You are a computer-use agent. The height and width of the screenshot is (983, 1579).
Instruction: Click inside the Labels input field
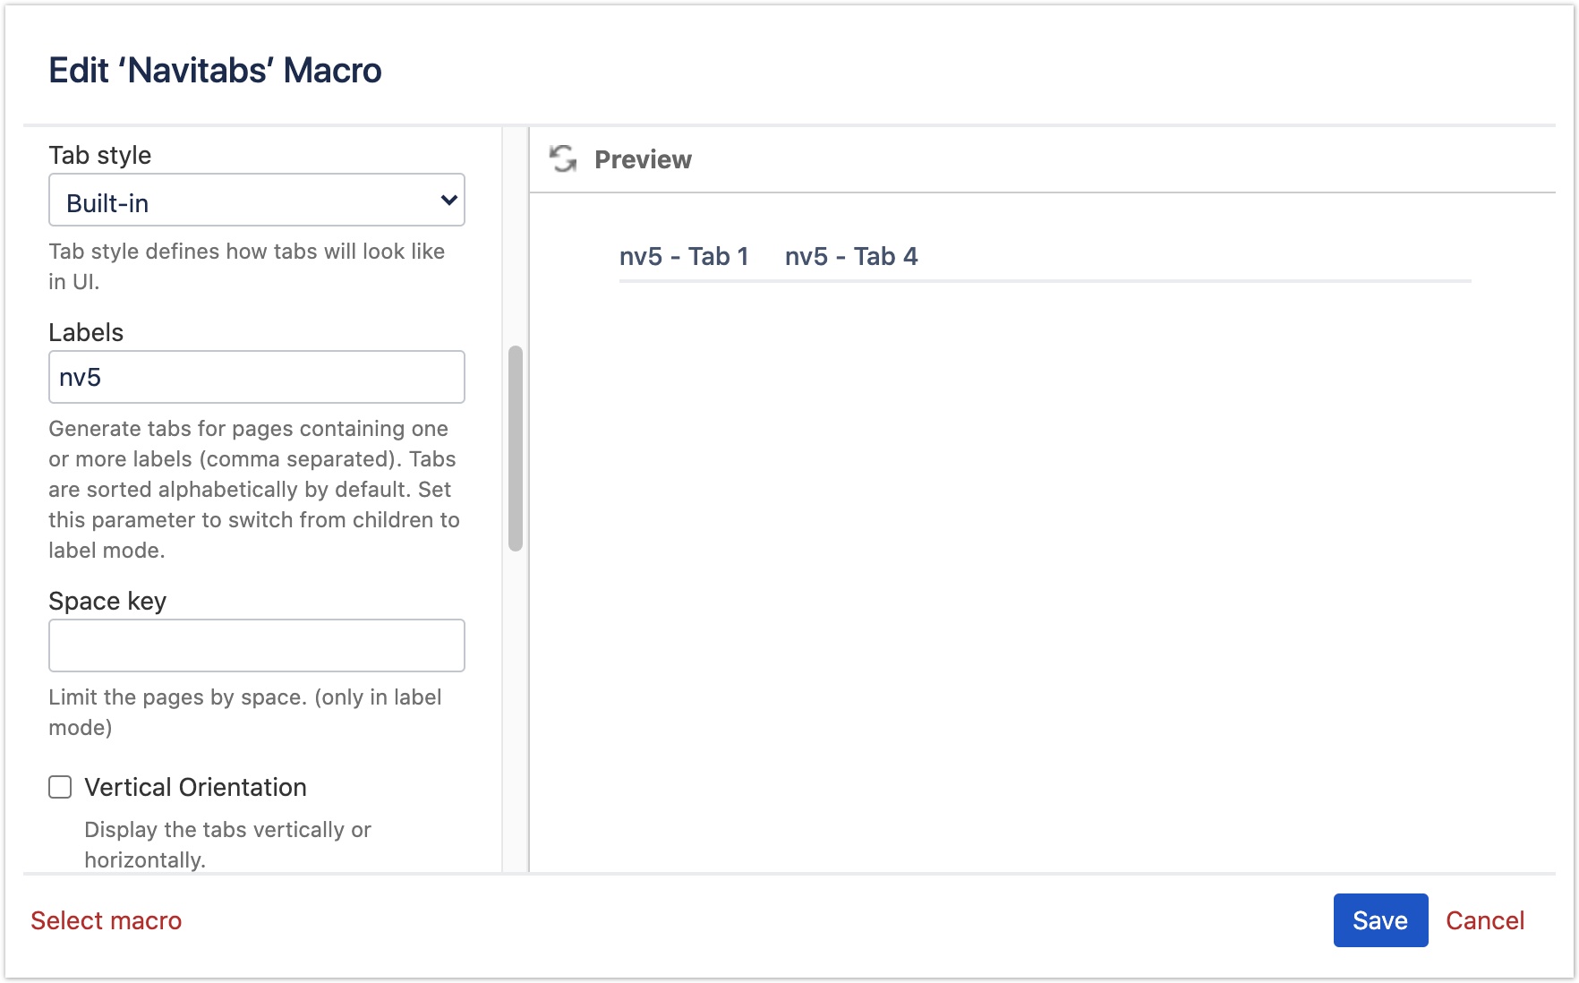[256, 377]
